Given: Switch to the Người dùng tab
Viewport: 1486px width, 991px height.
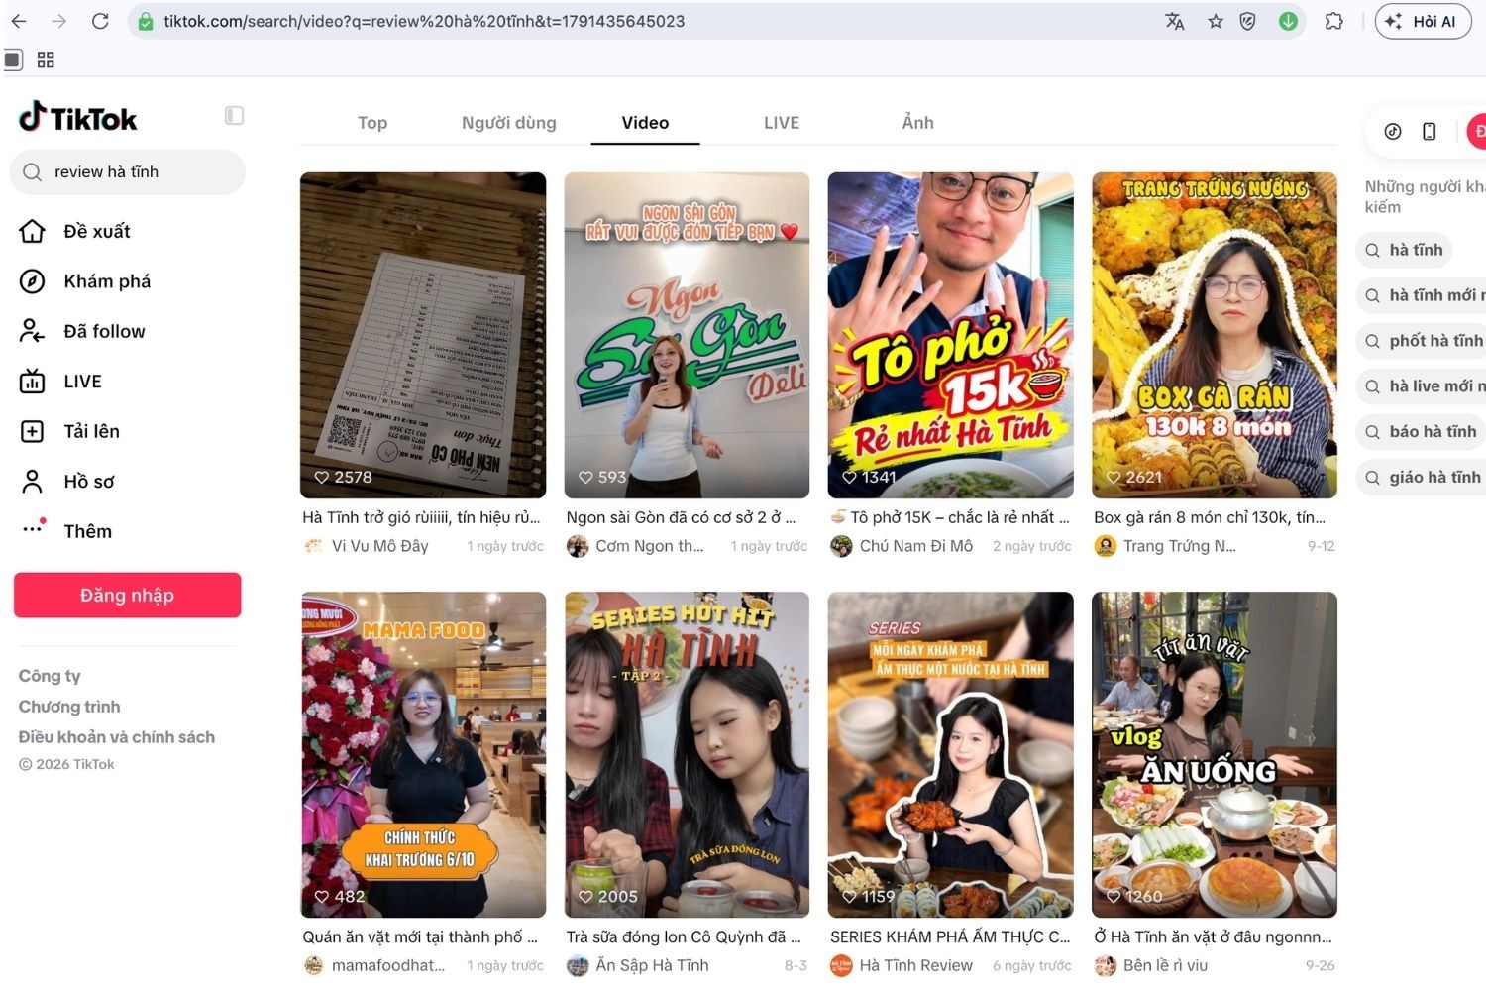Looking at the screenshot, I should point(509,123).
